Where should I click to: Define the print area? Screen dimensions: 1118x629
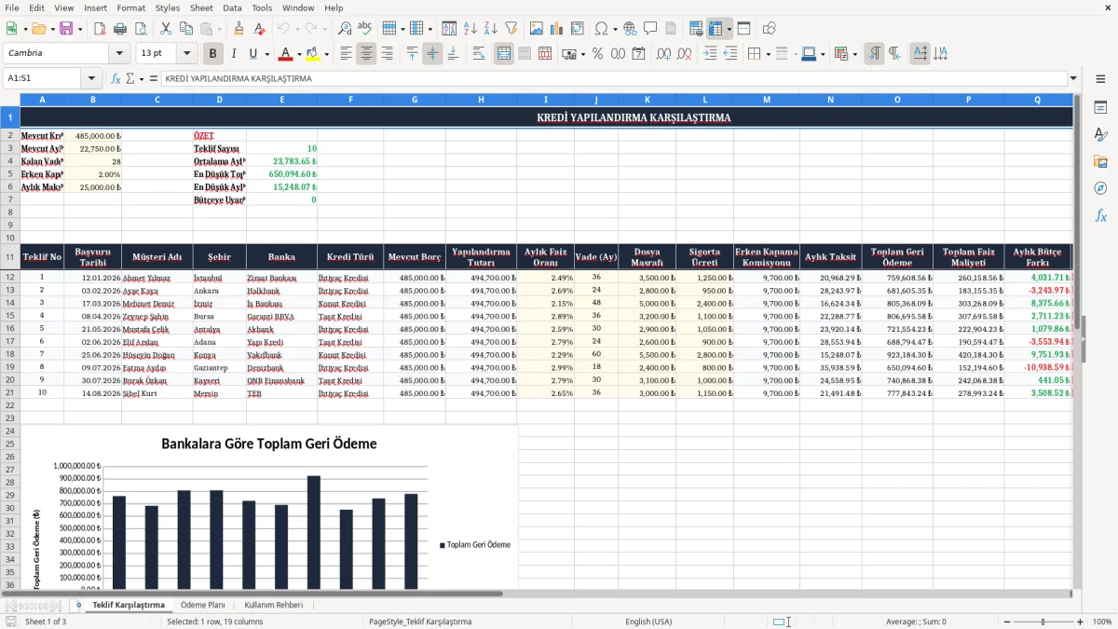[x=696, y=29]
